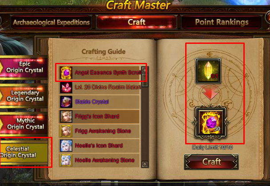Click the crafted scroll result slot
The height and width of the screenshot is (186, 270).
(210, 123)
